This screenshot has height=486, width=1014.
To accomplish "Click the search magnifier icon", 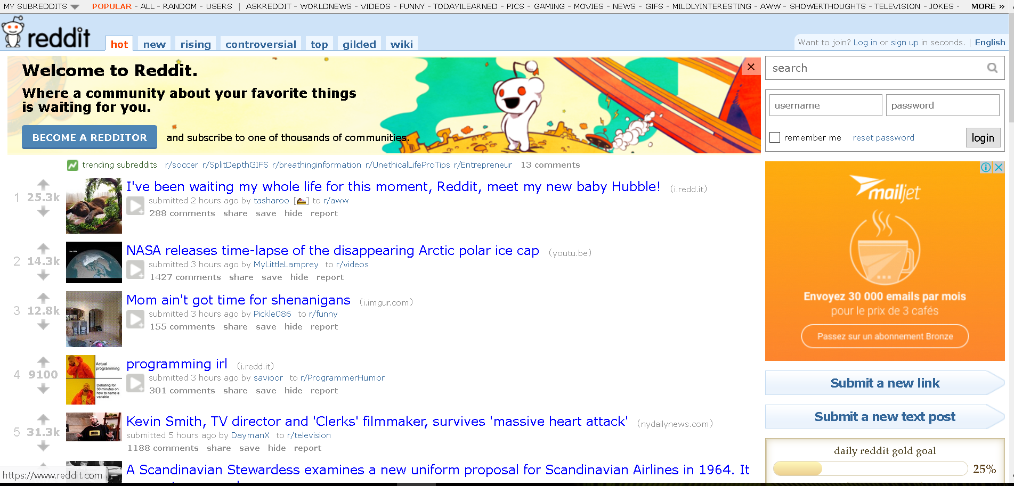I will pyautogui.click(x=992, y=68).
